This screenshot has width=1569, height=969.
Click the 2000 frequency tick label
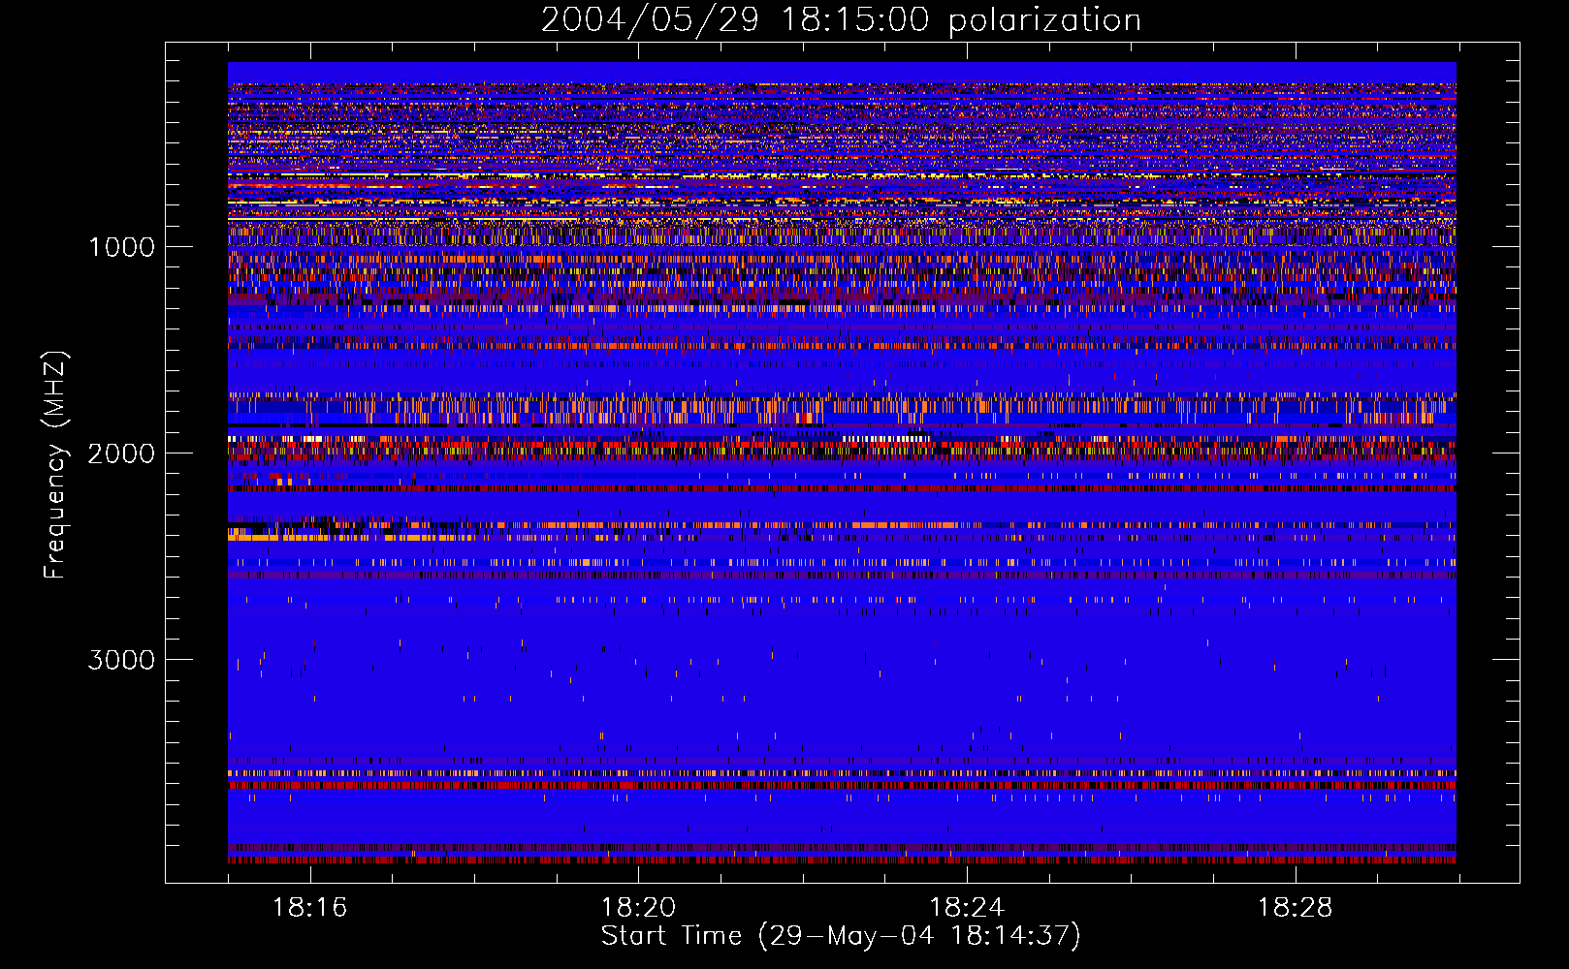121,453
